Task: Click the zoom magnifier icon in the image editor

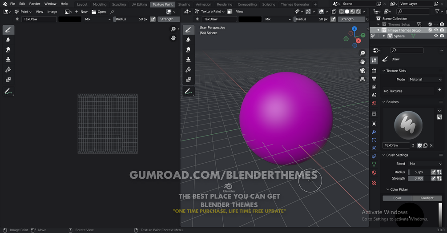Action: tap(173, 29)
